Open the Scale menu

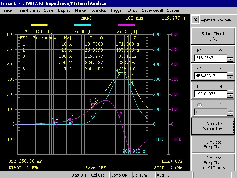click(49, 10)
